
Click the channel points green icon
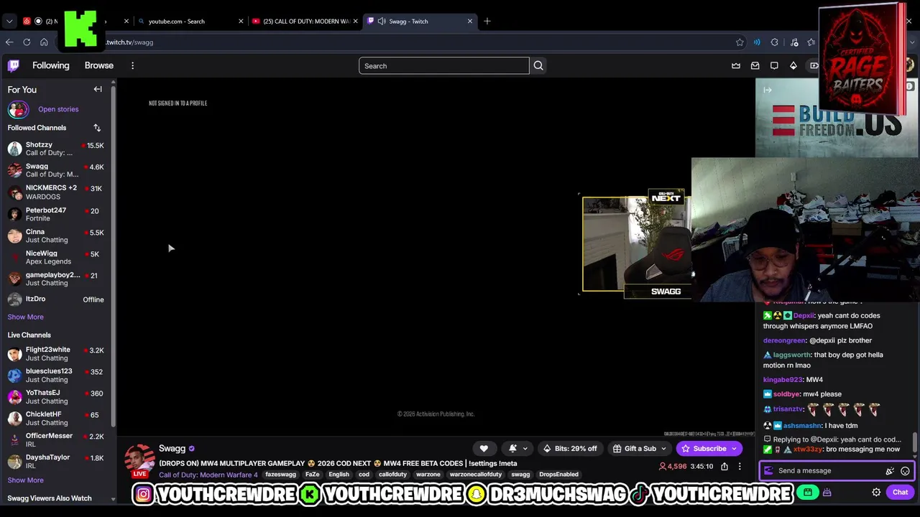coord(808,493)
